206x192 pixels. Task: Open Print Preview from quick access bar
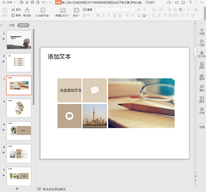click(38, 3)
